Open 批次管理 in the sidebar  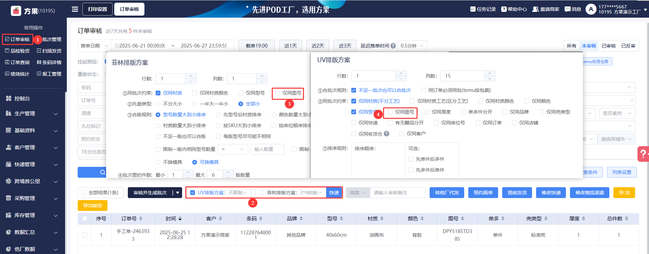(x=52, y=39)
